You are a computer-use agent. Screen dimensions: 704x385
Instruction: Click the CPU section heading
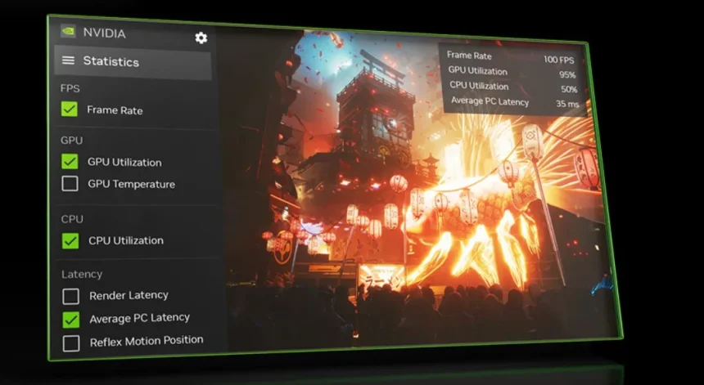point(72,219)
